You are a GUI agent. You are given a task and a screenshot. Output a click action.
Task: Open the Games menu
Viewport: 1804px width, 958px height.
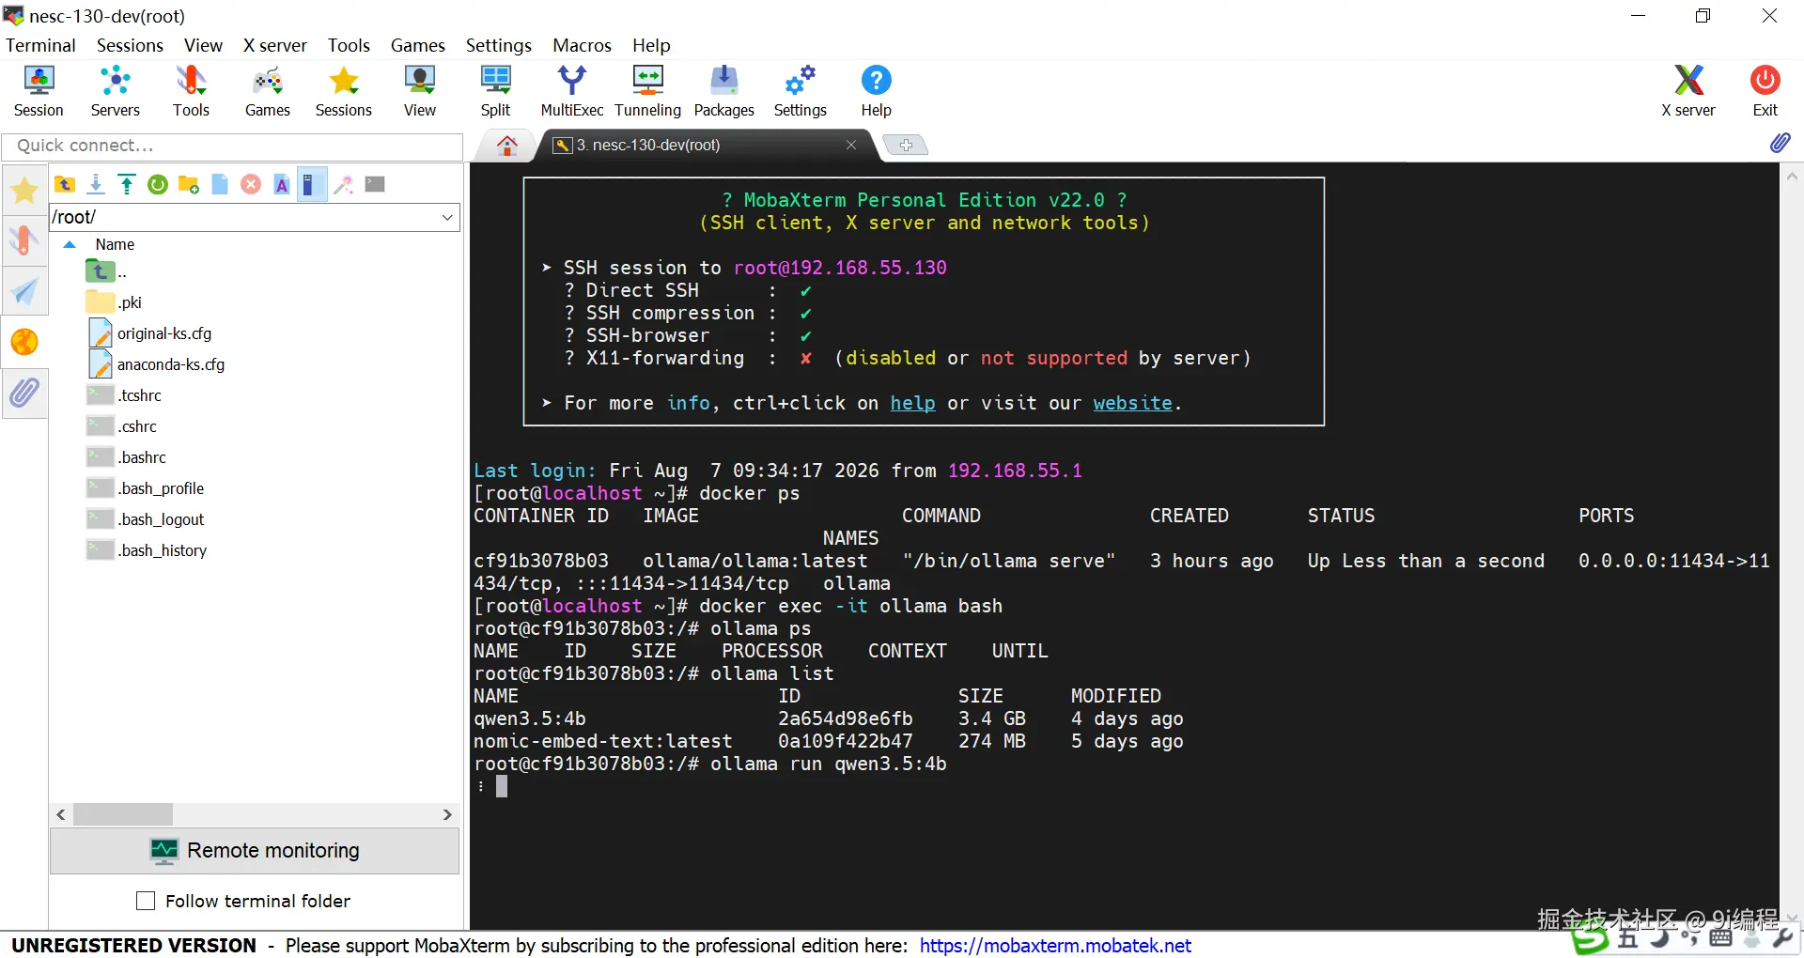(418, 45)
